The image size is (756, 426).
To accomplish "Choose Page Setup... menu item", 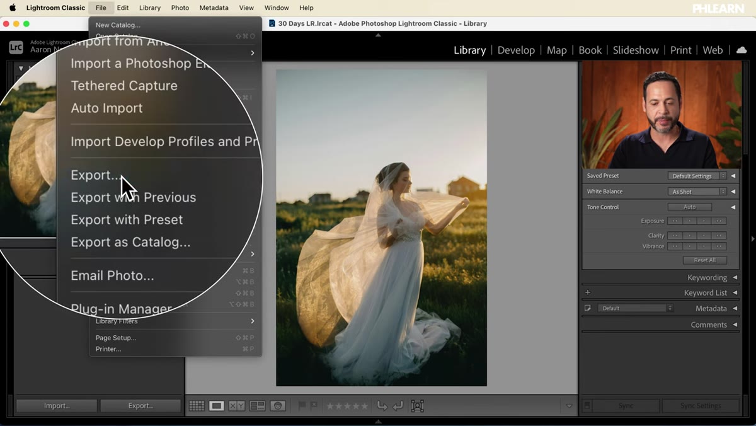I will (175, 338).
